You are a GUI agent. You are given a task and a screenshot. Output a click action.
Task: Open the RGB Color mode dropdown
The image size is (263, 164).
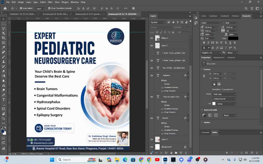[x=224, y=94]
